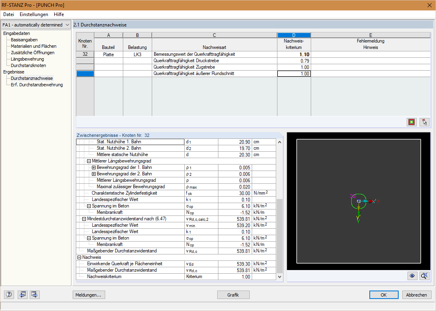Select Zusätzliche Öffnungen tree entry

tap(33, 53)
